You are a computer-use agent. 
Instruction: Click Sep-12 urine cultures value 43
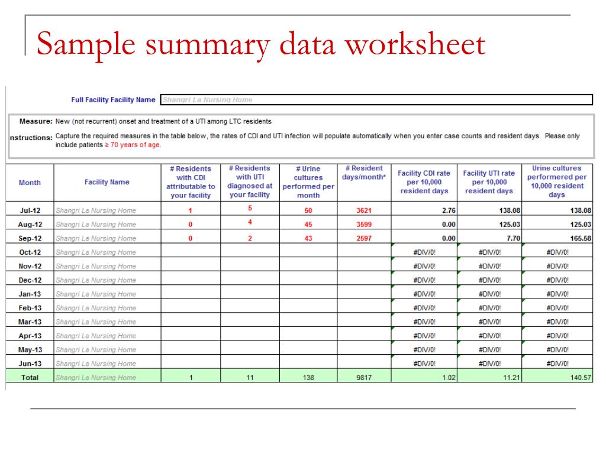(x=308, y=238)
